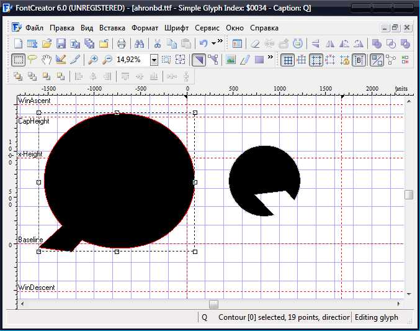Click the scroll left arrow
Screen dimensions: 420x331
tap(22, 304)
